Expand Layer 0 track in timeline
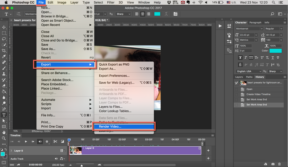 point(11,151)
